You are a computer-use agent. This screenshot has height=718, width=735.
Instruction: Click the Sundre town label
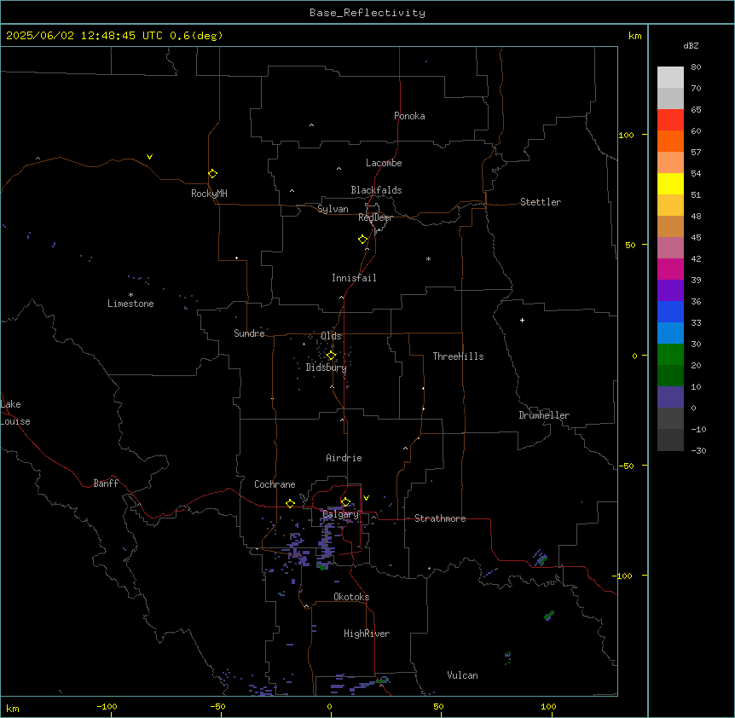click(x=249, y=333)
